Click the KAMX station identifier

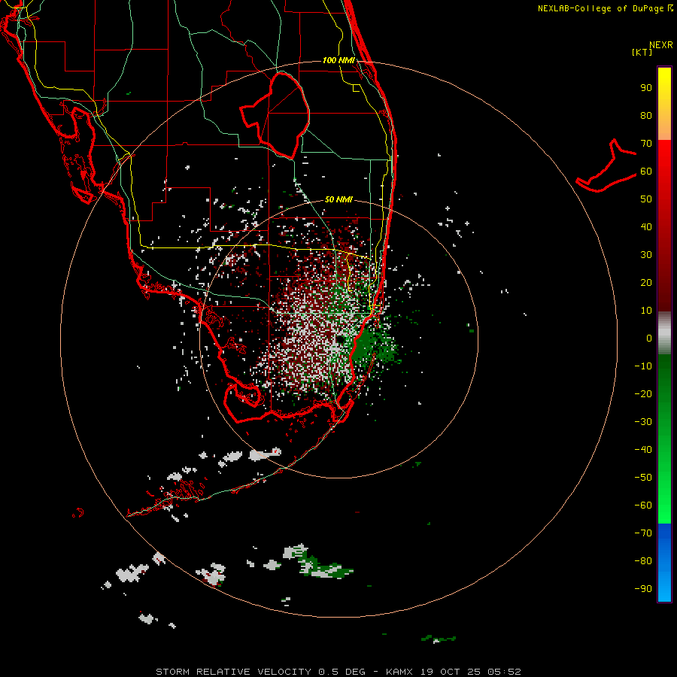pos(399,672)
